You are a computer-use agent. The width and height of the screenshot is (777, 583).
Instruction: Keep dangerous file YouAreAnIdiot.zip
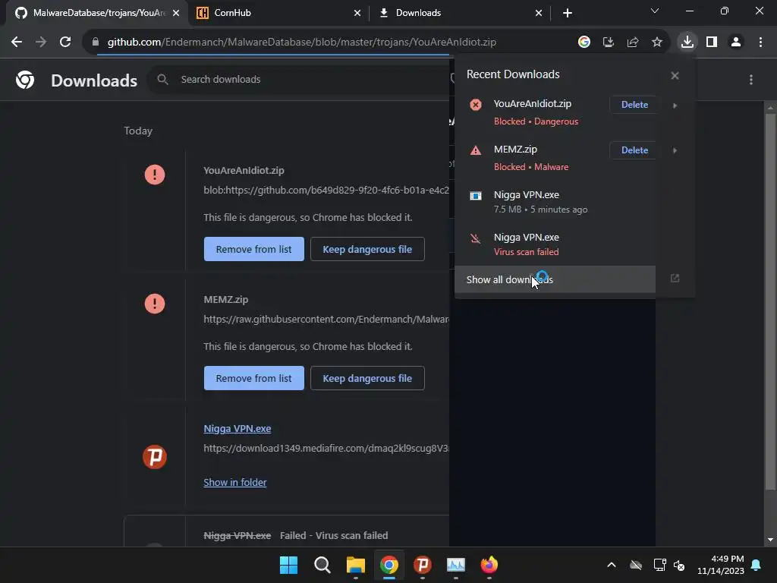point(367,249)
